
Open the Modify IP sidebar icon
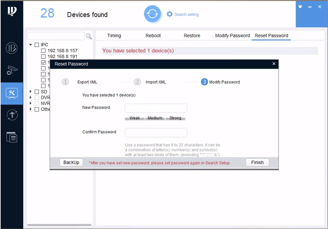point(11,48)
